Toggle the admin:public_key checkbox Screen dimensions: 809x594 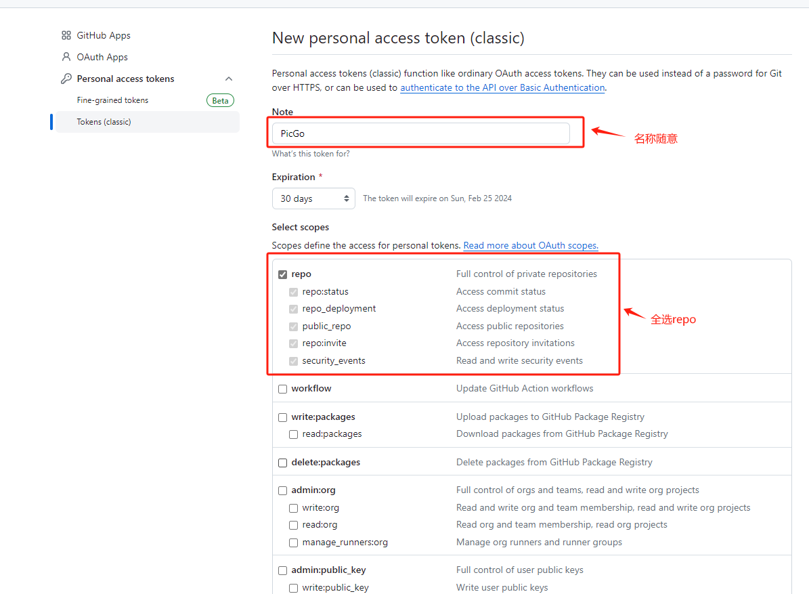283,570
